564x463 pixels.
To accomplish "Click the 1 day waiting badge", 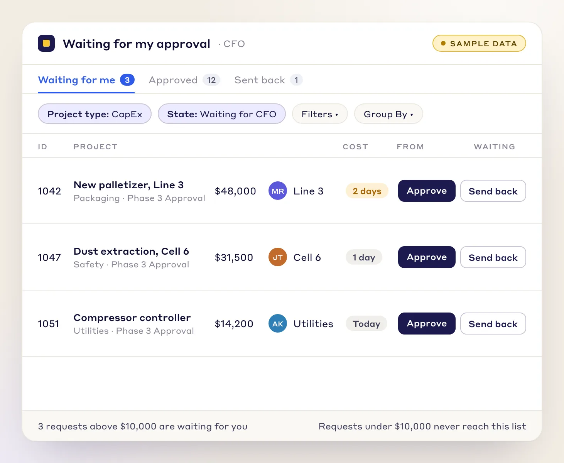I will pos(364,257).
